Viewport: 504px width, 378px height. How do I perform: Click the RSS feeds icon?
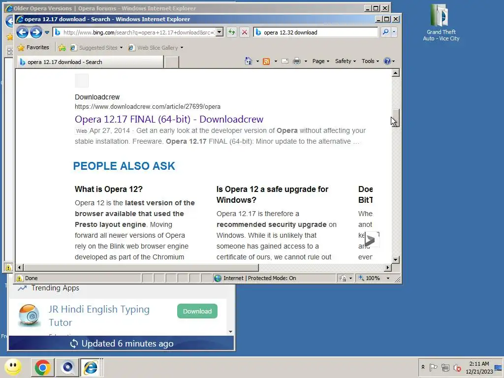tap(266, 61)
